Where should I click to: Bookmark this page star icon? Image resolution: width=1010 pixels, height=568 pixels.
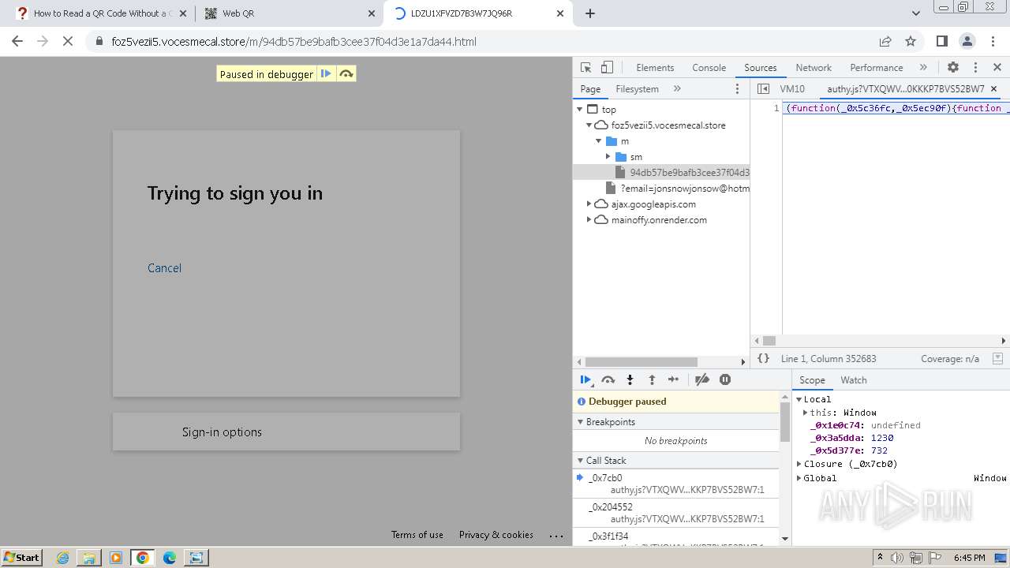[x=910, y=42]
